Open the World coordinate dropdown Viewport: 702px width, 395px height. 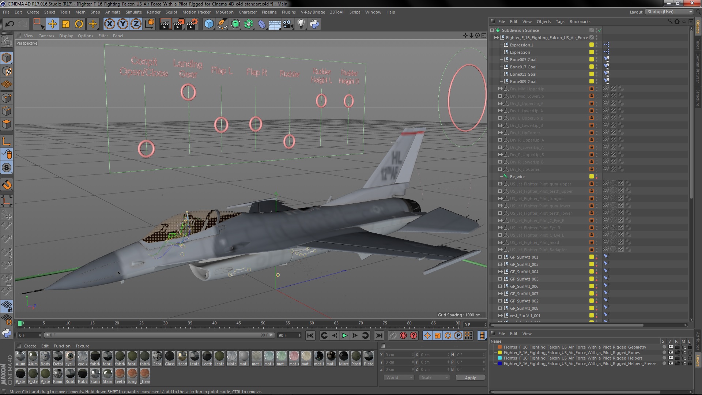pyautogui.click(x=399, y=377)
